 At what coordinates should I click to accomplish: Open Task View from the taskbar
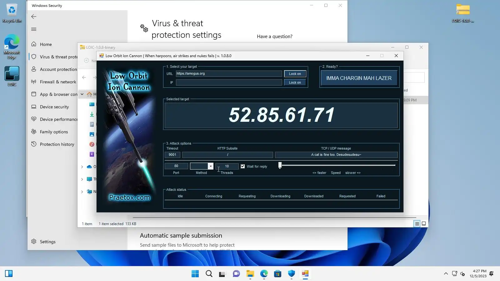click(x=222, y=274)
